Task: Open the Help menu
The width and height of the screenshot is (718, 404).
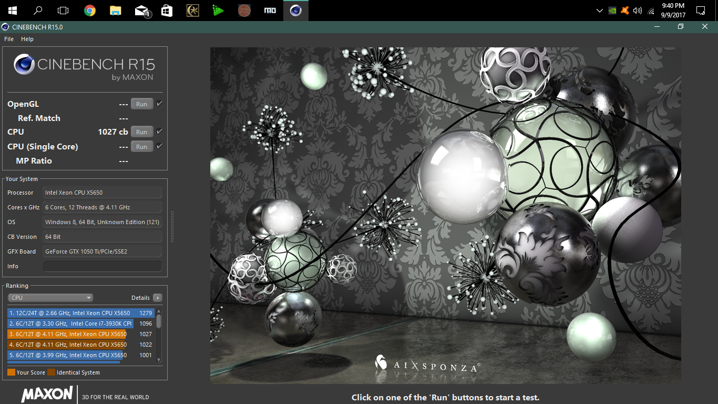Action: click(x=27, y=39)
